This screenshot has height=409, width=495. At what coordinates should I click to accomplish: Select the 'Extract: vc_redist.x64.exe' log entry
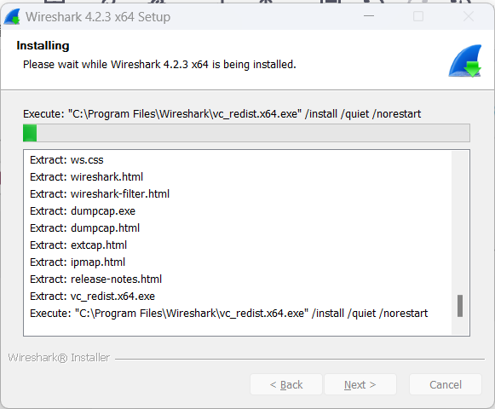(93, 297)
